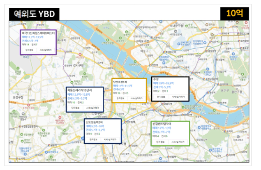The image size is (261, 170).
Task: Open 시세/실거래가 for 당산효성1차
Action: pyautogui.click(x=136, y=99)
